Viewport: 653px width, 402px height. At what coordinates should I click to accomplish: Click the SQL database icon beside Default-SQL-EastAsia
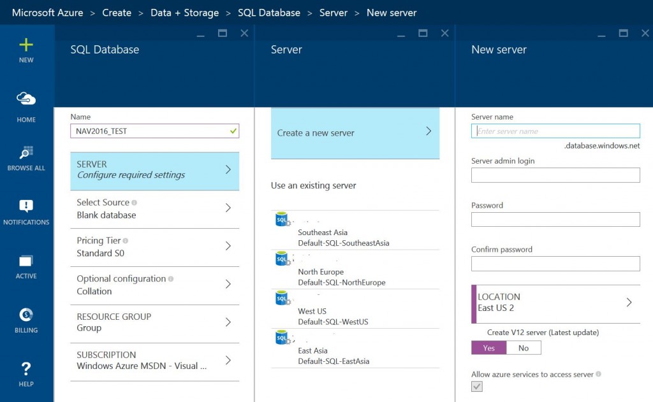pos(281,338)
